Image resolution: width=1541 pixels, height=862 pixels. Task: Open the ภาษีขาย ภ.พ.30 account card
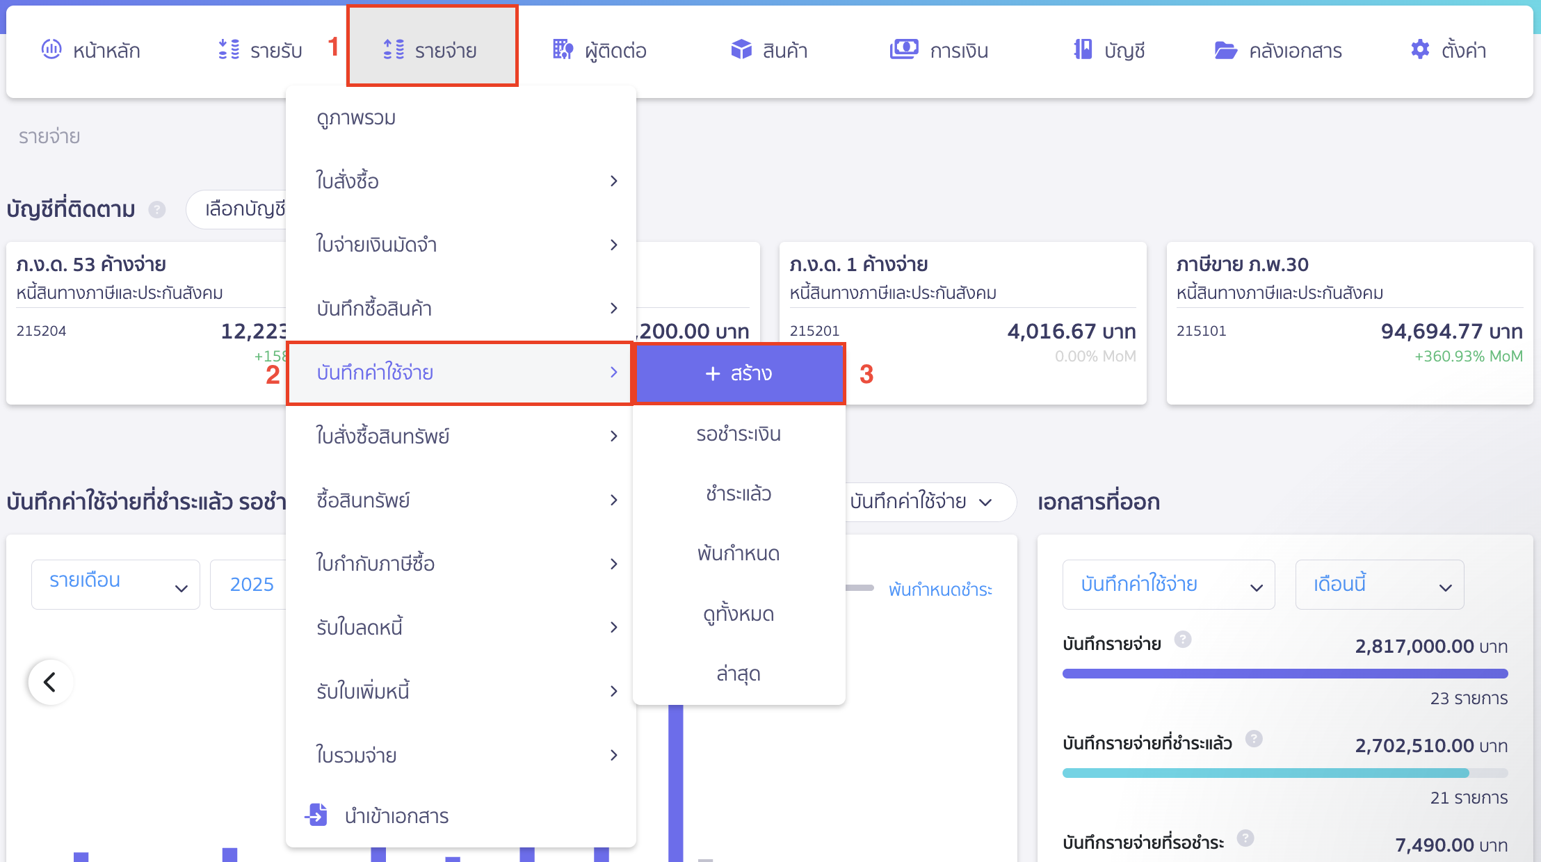pyautogui.click(x=1350, y=323)
